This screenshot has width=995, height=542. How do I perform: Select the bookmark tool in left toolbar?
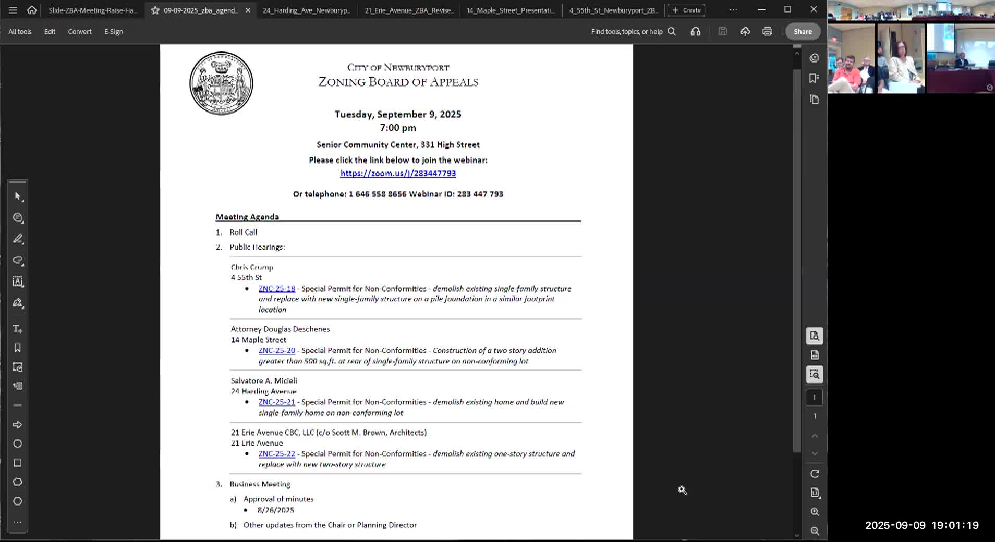tap(18, 348)
